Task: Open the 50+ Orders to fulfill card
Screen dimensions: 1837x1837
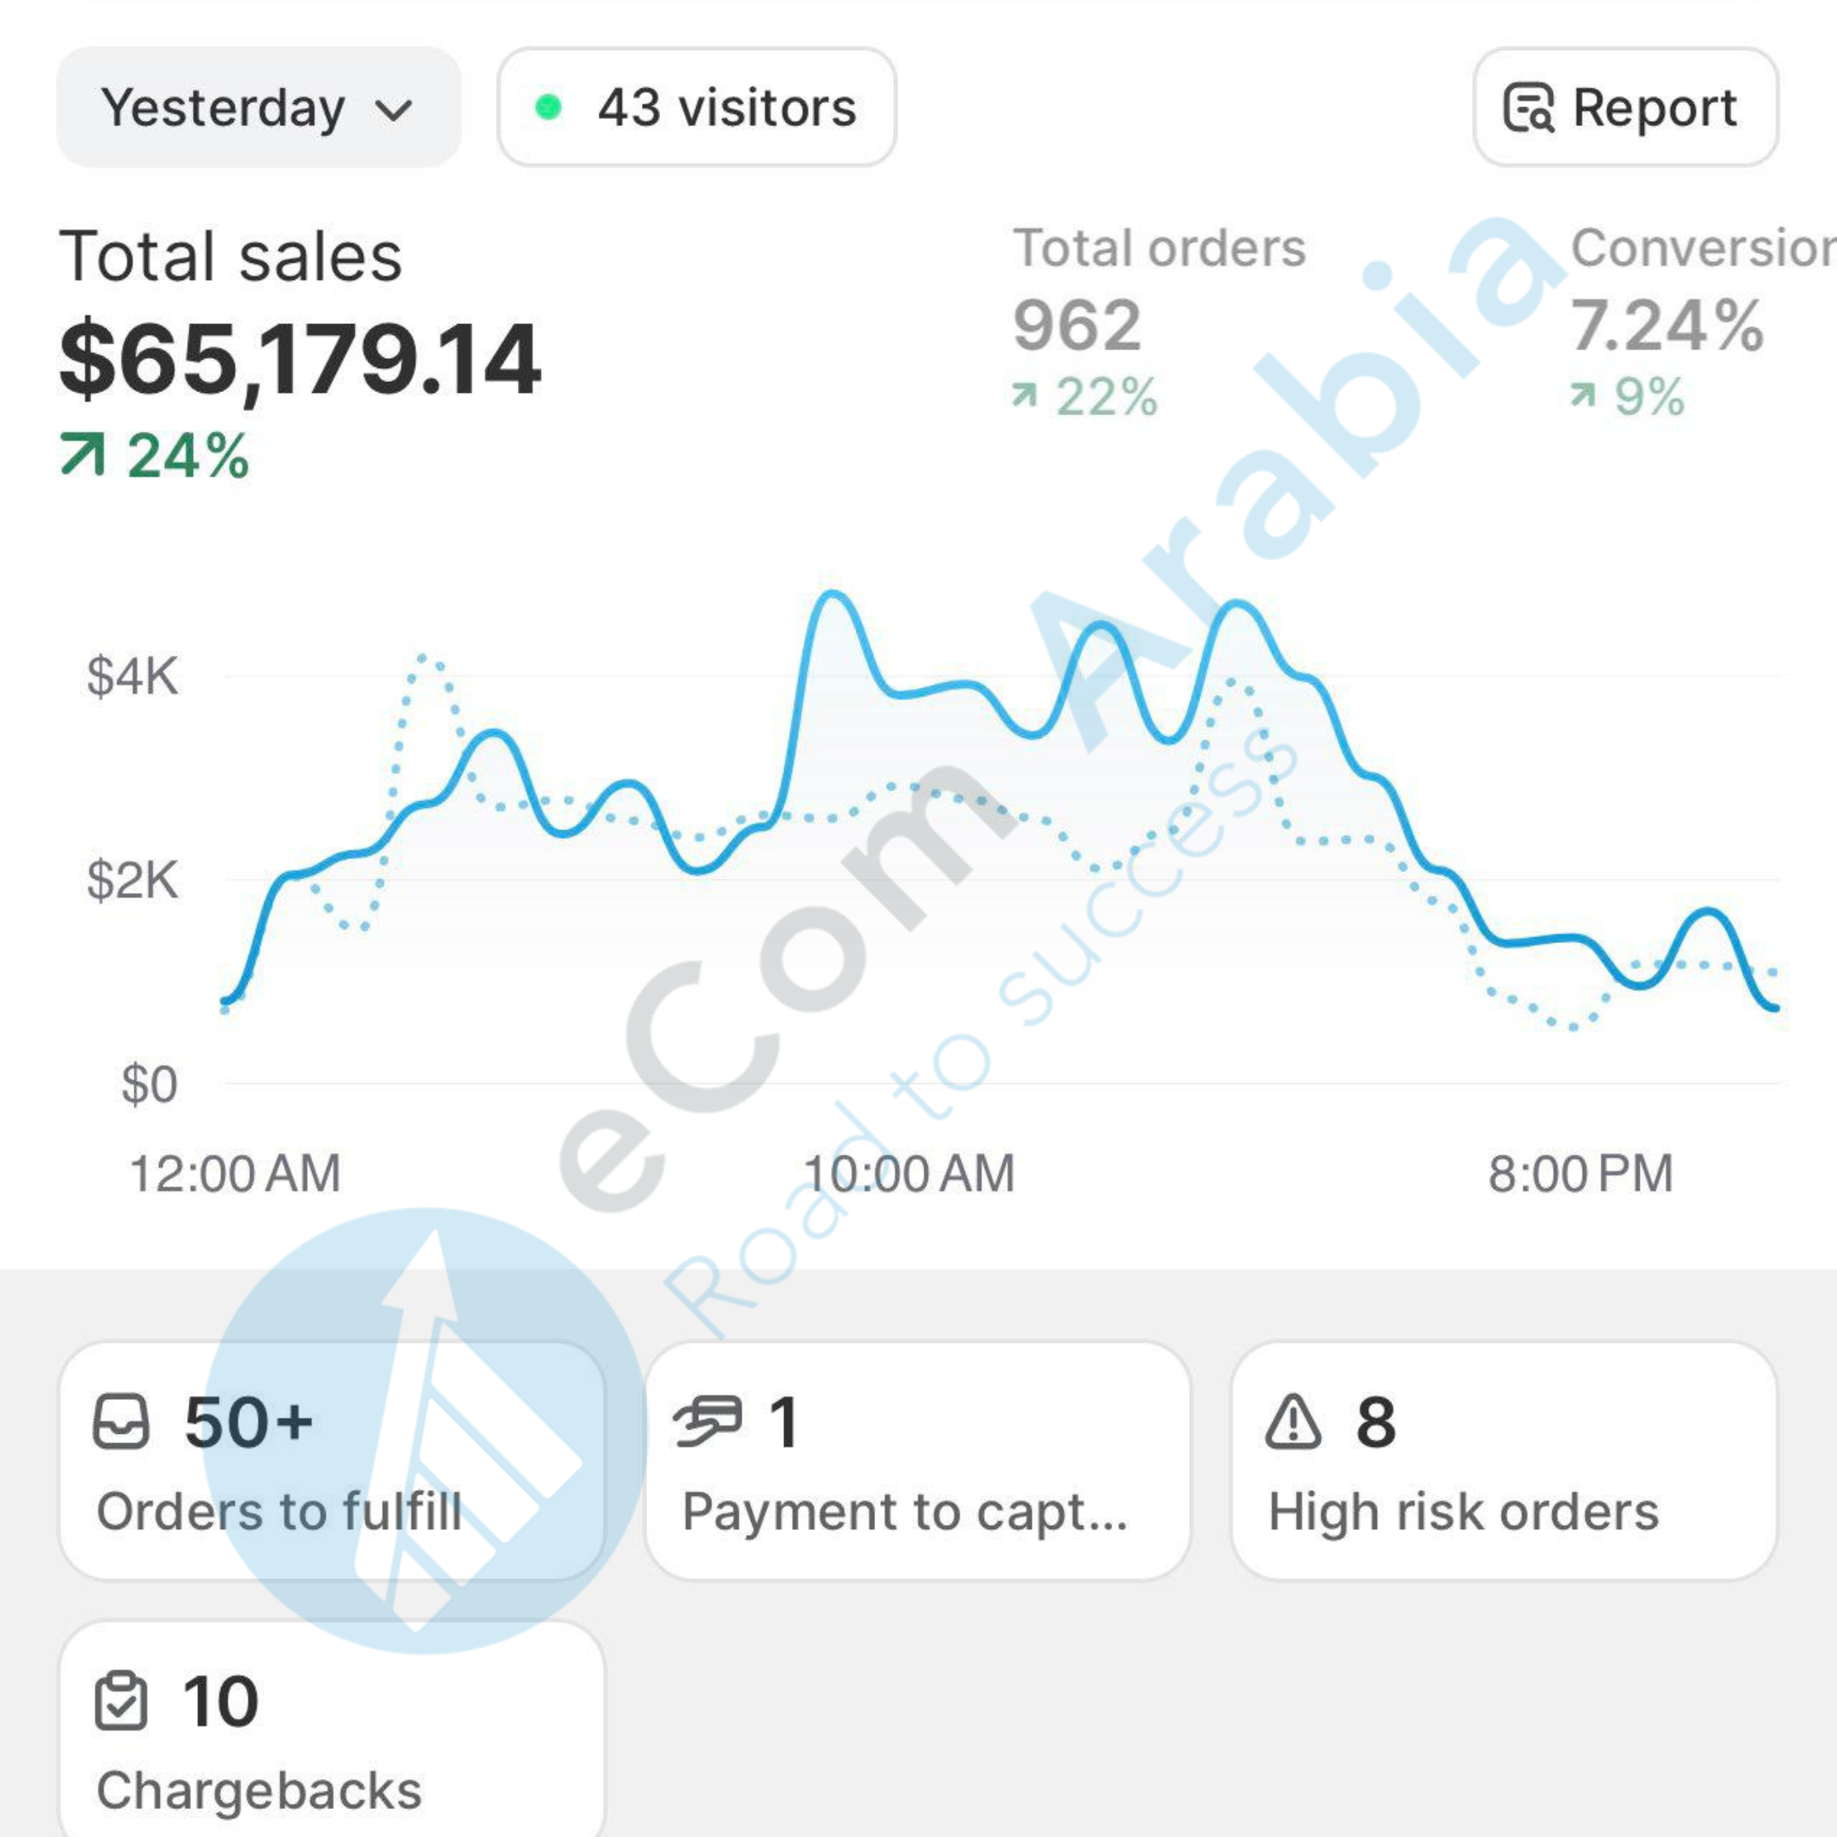Action: (x=331, y=1463)
